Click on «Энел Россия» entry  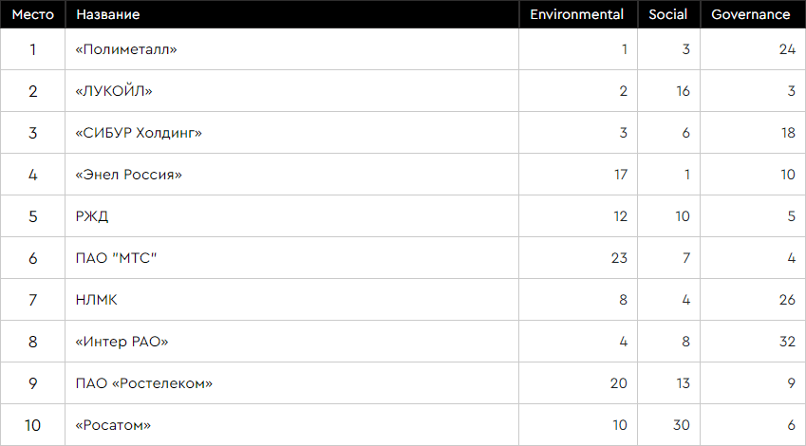pos(128,175)
